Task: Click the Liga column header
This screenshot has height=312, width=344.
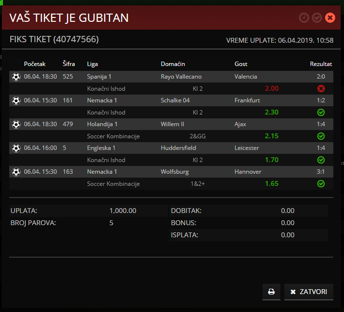Action: (x=92, y=64)
